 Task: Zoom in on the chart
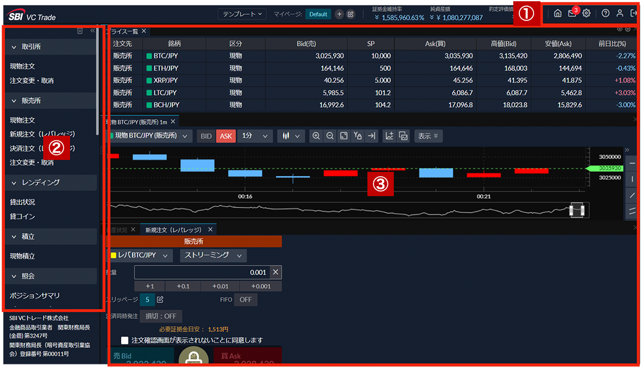316,136
